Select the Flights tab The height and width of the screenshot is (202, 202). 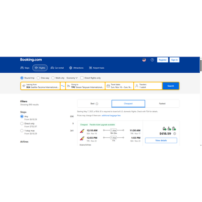pos(40,68)
